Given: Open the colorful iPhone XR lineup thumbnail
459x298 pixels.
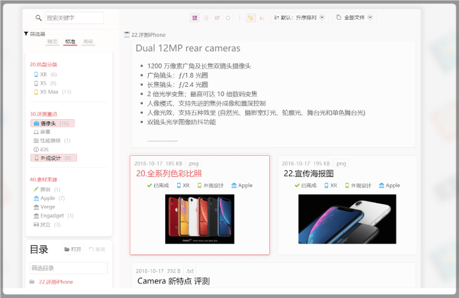Looking at the screenshot, I should (200, 219).
